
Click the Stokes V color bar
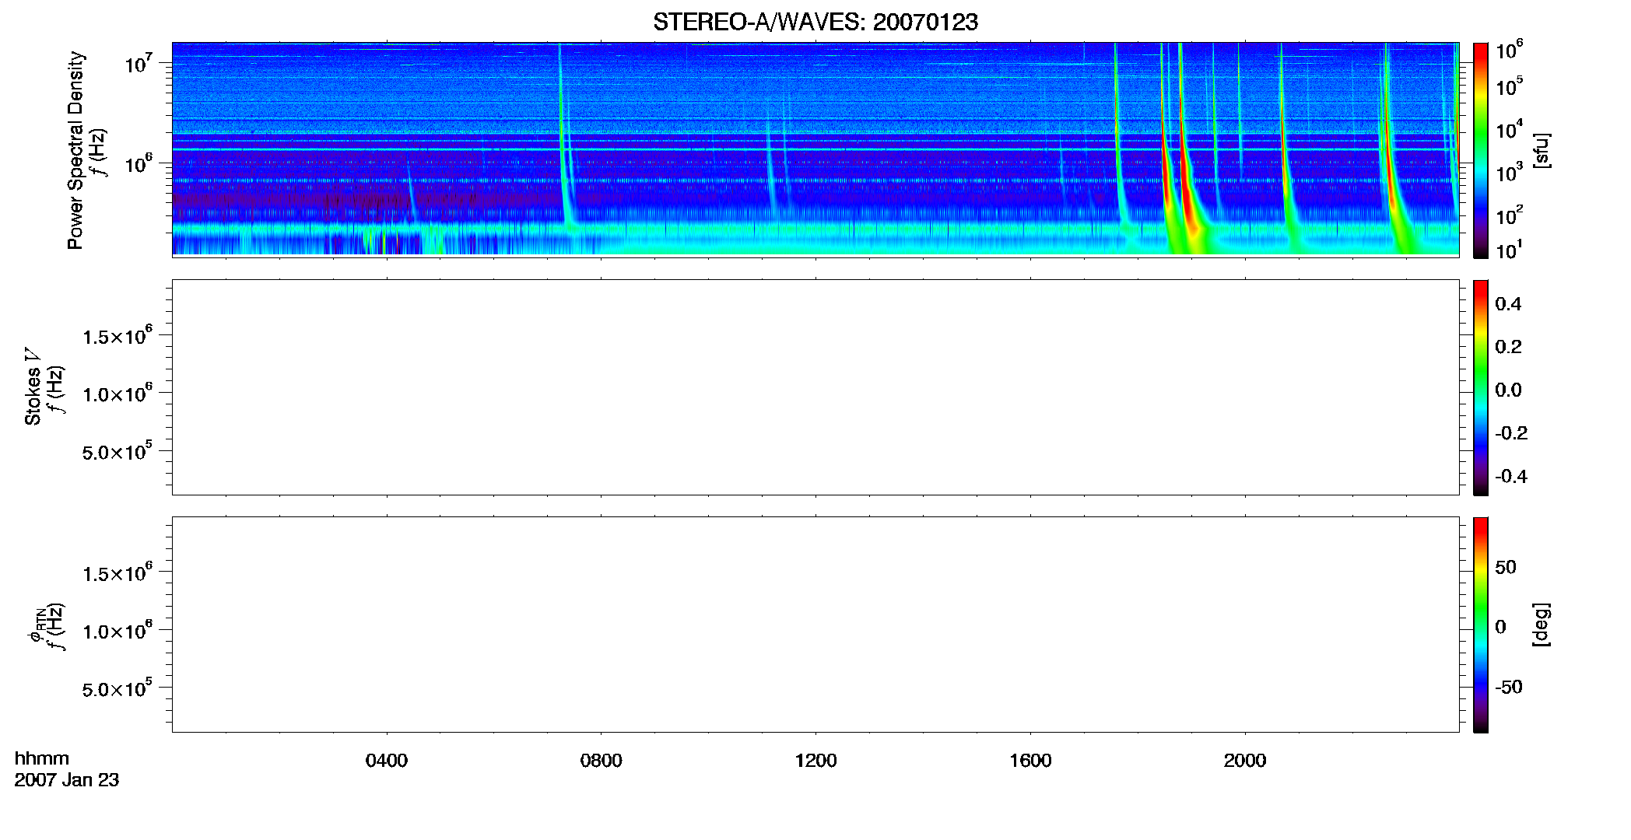point(1480,387)
